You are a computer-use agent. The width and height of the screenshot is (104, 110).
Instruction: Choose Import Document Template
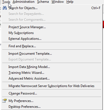pos(52,54)
